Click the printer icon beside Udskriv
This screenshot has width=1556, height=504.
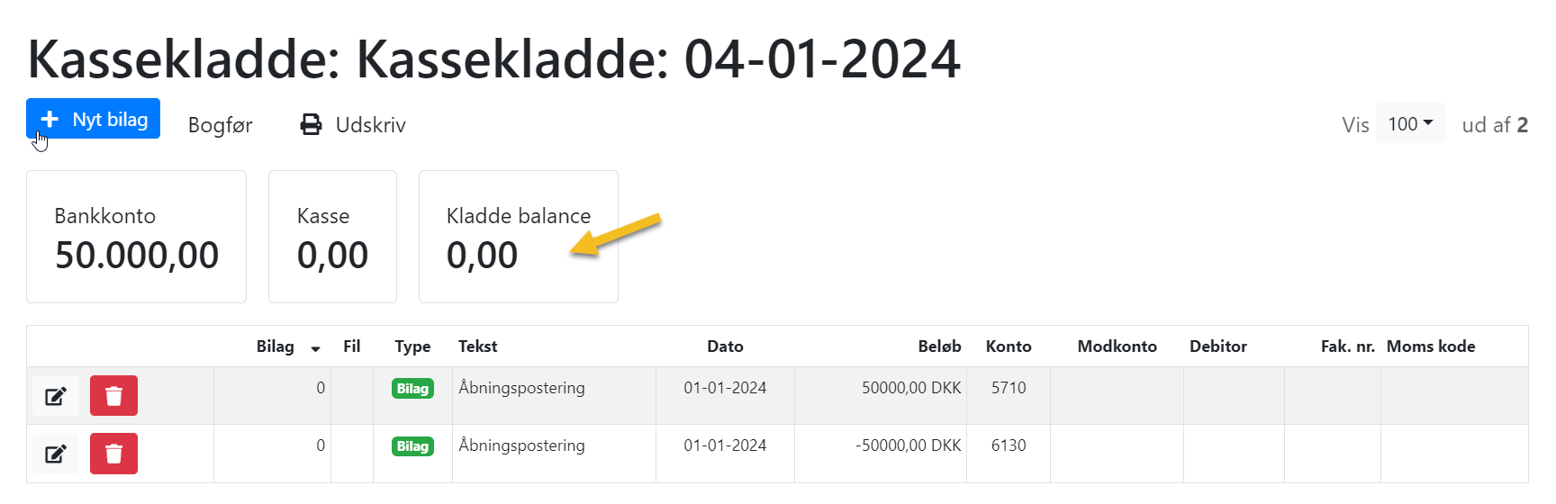(x=311, y=125)
